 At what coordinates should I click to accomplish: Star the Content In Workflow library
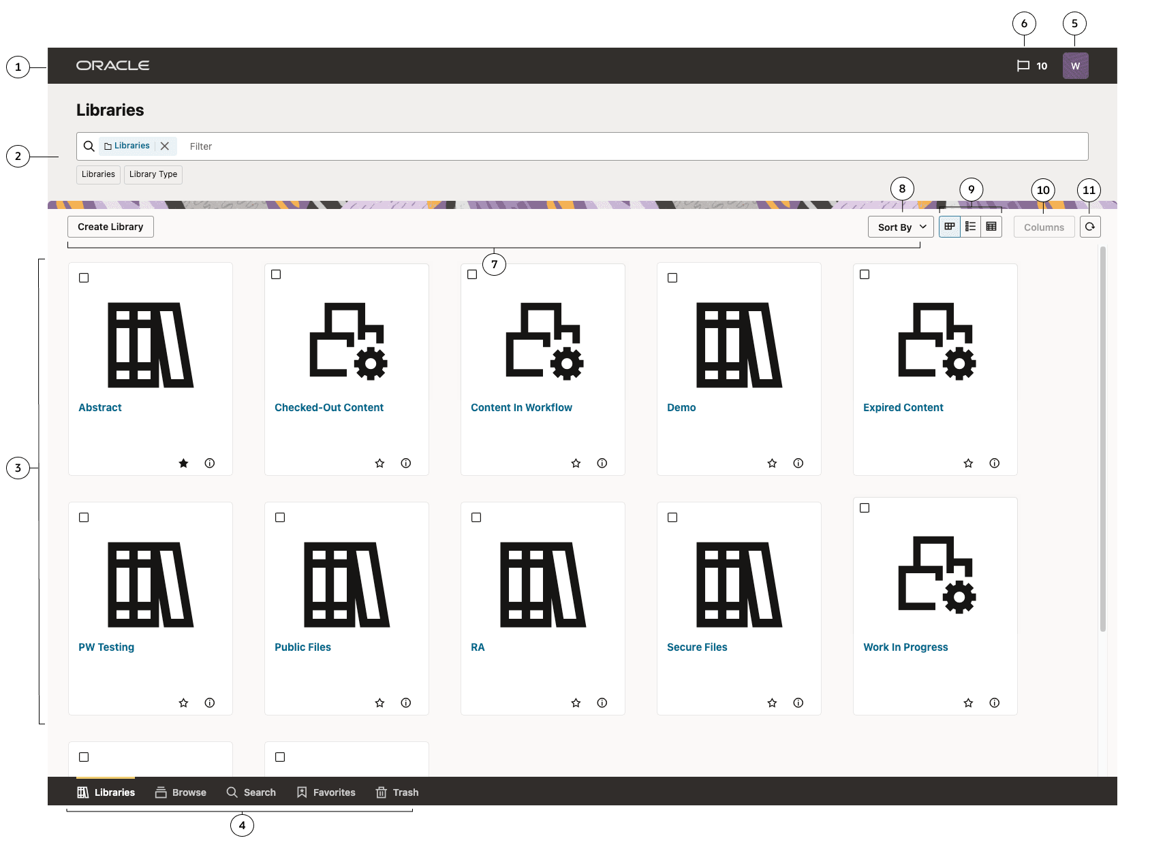576,463
